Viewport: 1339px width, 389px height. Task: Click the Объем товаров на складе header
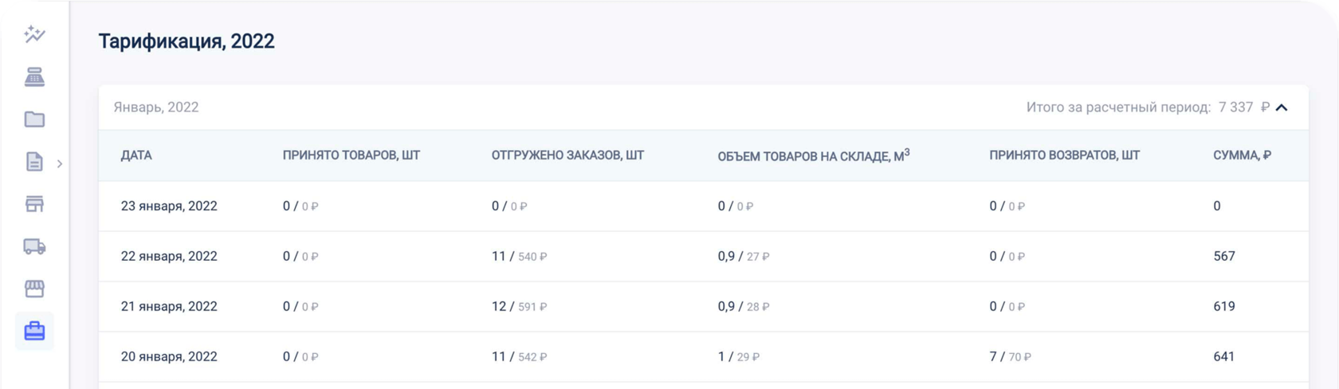pos(813,156)
